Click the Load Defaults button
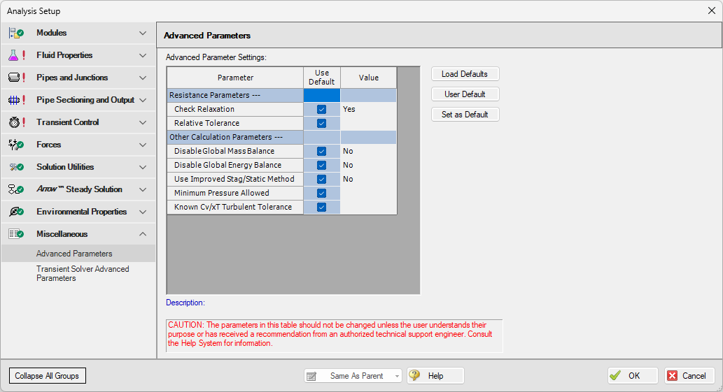Viewport: 723px width, 392px height. (x=465, y=74)
